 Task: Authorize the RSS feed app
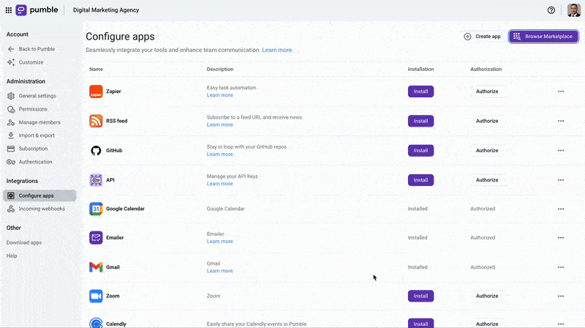[x=487, y=121]
